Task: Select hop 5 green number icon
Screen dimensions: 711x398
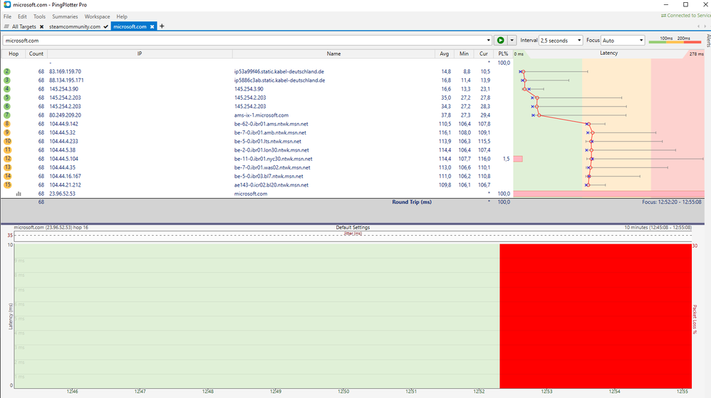Action: 7,98
